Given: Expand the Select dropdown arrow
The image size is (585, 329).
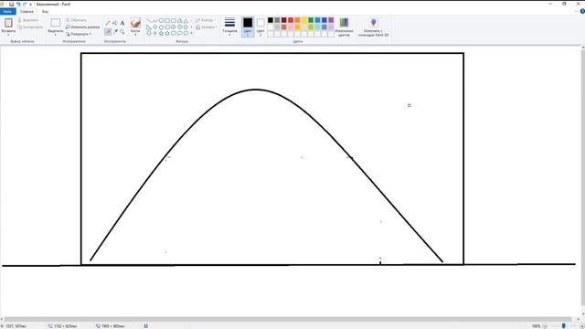Looking at the screenshot, I should click(55, 35).
